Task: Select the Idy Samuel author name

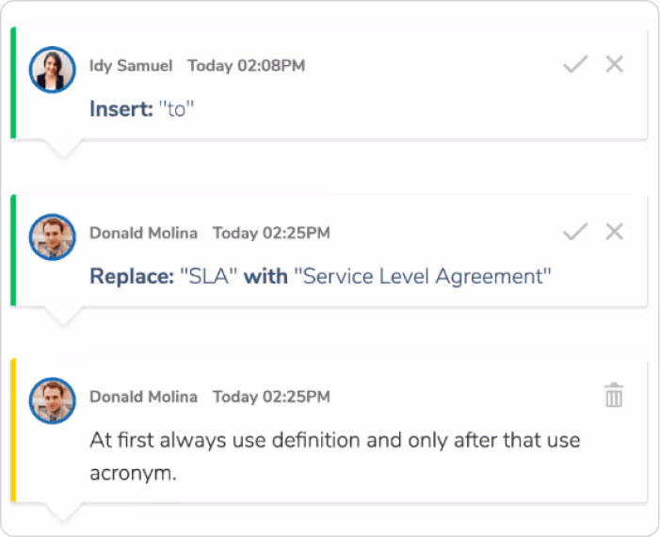Action: [x=131, y=66]
